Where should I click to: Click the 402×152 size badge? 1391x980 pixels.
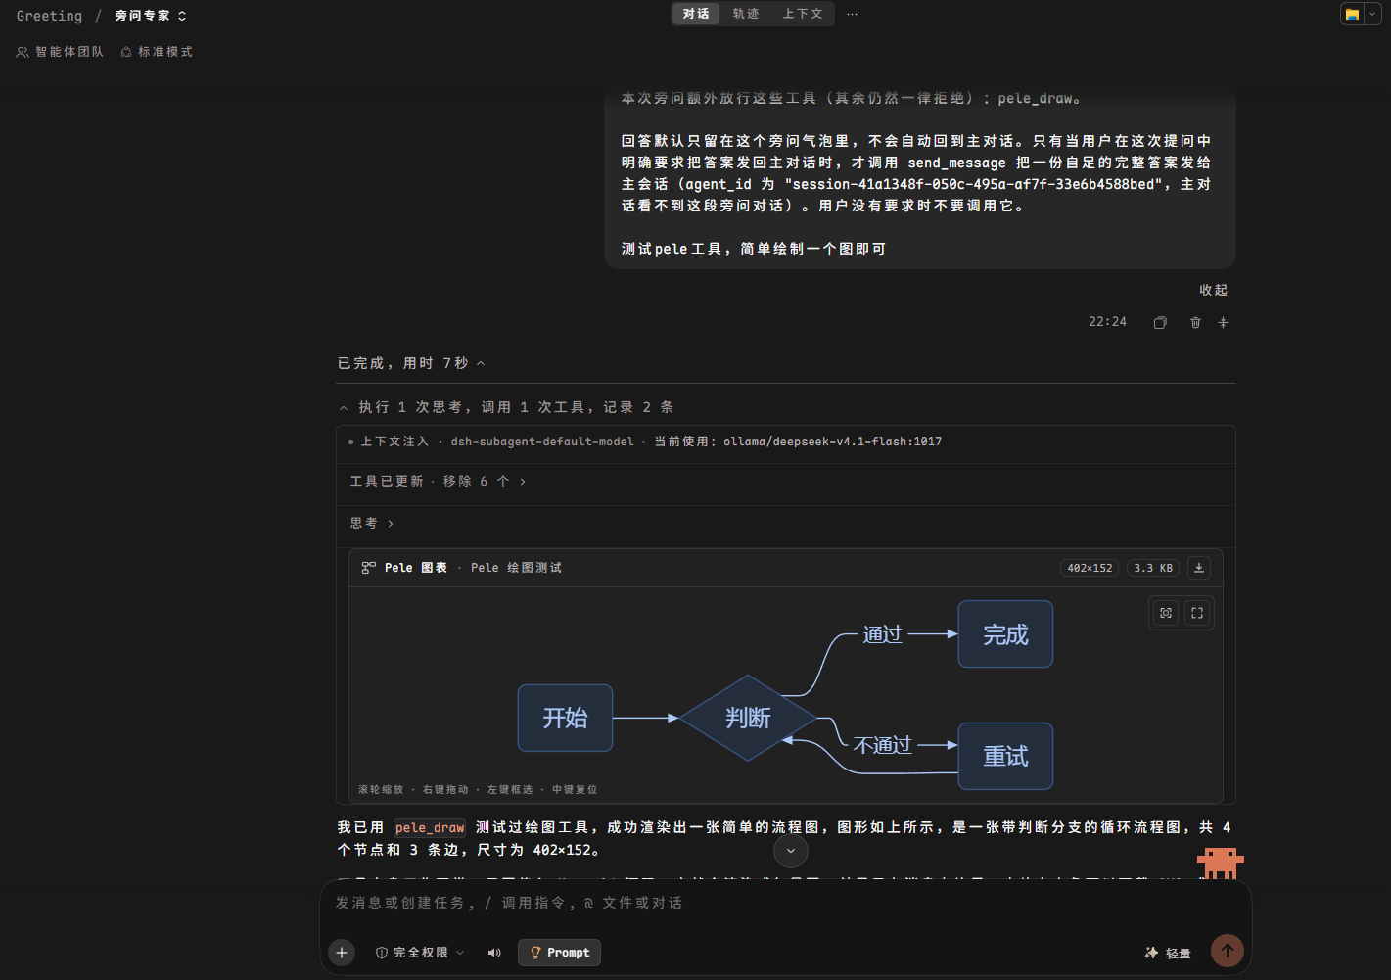click(1090, 568)
